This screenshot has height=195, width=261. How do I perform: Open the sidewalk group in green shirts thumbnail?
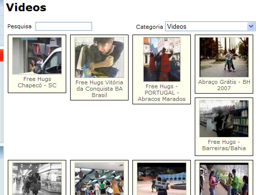pyautogui.click(x=224, y=179)
